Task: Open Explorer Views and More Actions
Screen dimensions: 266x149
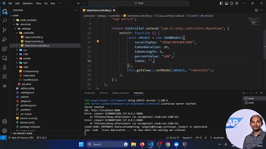Action: (76, 10)
